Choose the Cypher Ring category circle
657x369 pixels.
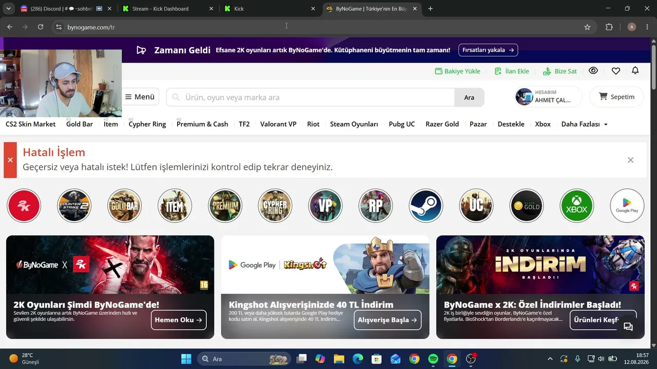tap(275, 206)
